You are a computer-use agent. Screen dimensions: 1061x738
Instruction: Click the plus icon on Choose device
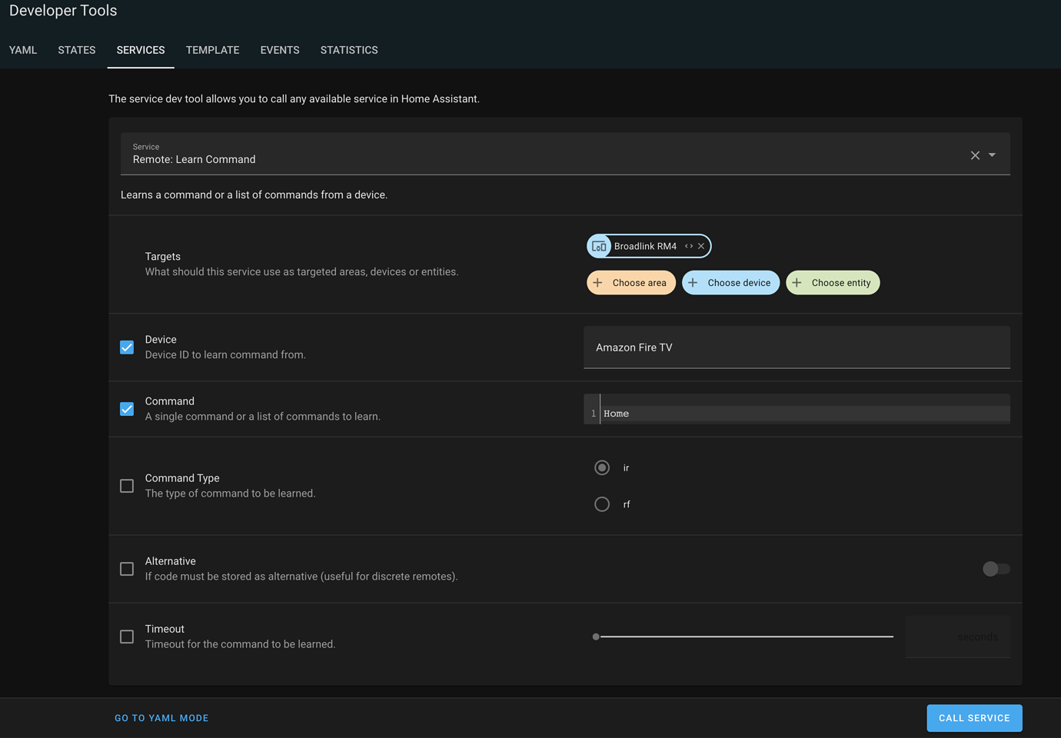click(x=693, y=283)
